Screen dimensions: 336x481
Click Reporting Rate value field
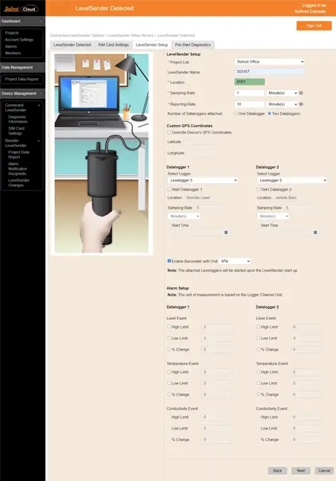coord(249,104)
